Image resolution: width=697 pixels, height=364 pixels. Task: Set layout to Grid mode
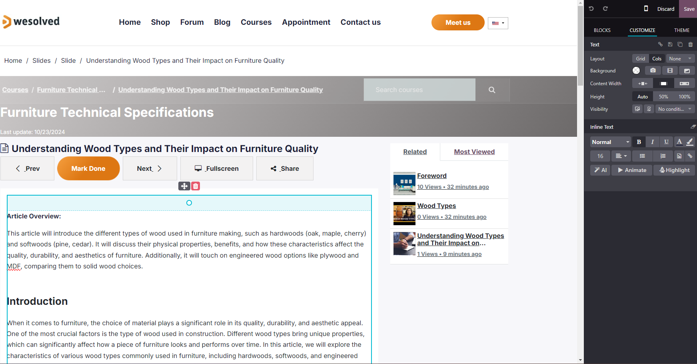[x=640, y=58]
